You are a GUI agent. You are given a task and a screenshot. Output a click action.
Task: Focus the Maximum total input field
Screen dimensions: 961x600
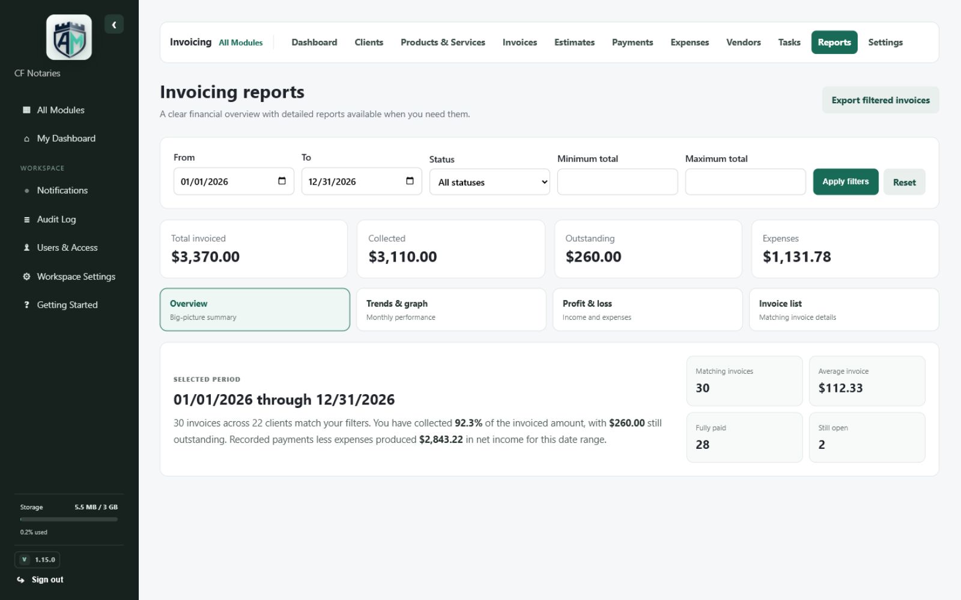click(745, 182)
